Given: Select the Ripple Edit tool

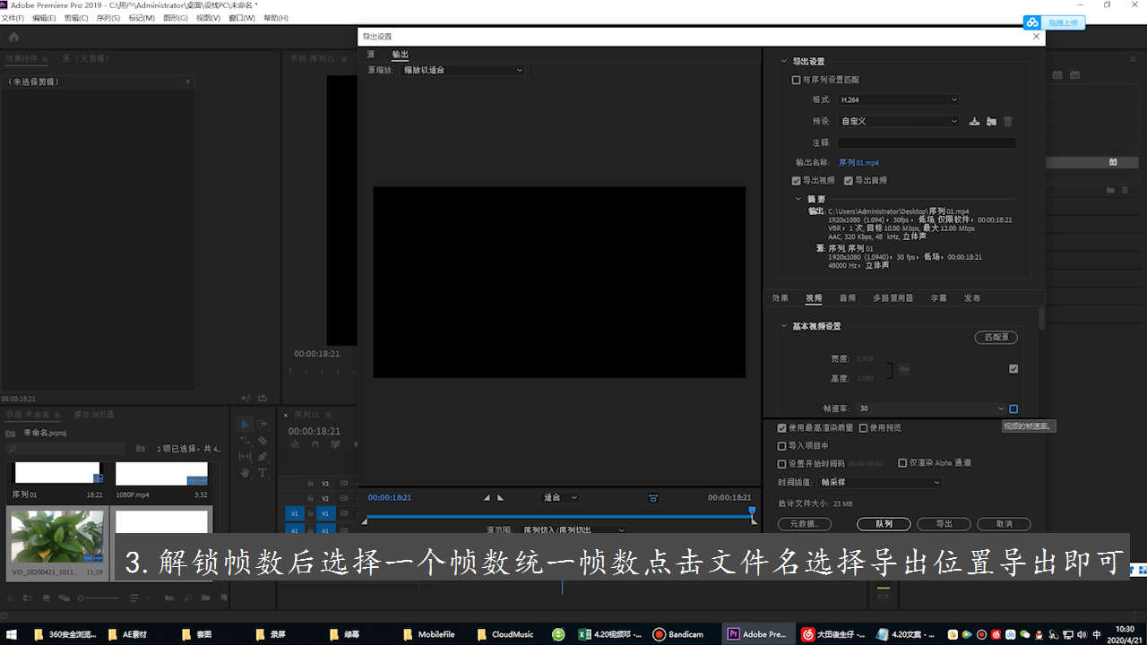Looking at the screenshot, I should click(x=246, y=441).
